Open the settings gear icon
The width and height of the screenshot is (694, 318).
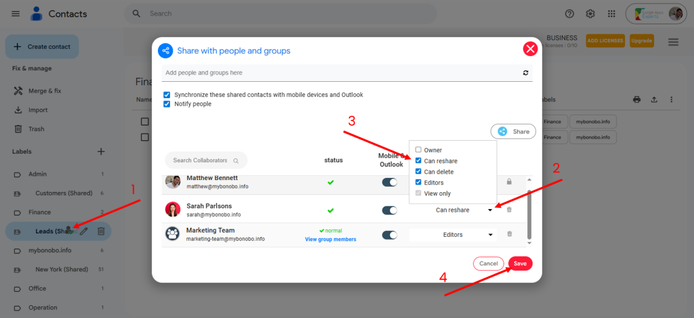click(x=590, y=14)
